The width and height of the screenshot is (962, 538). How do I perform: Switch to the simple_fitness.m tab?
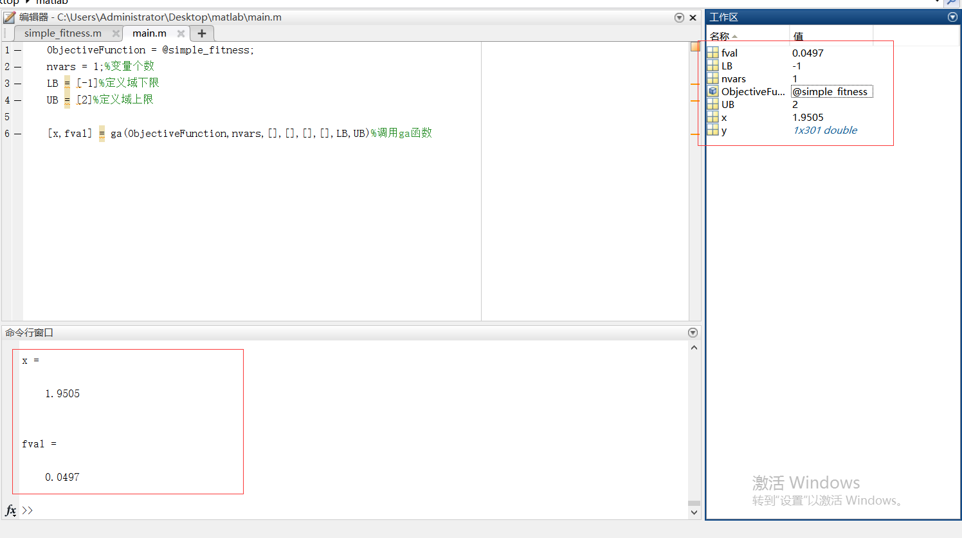63,33
